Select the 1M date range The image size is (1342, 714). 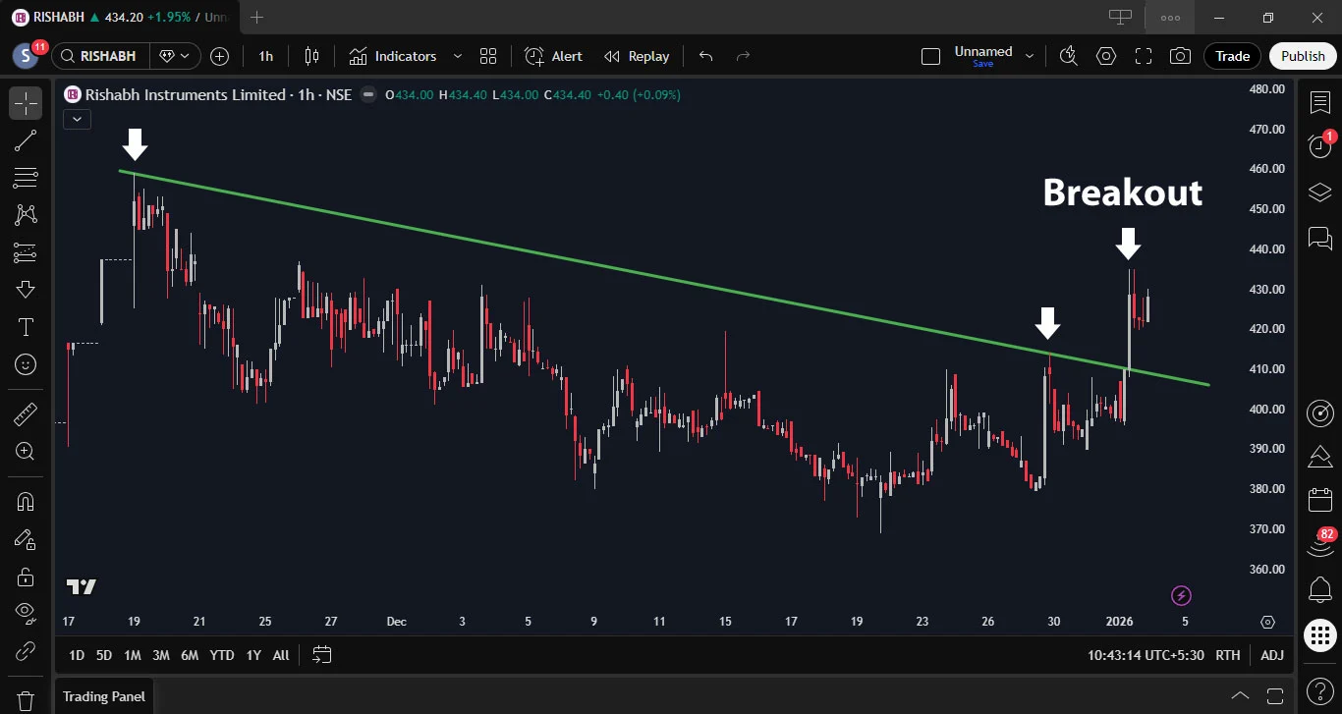[133, 655]
